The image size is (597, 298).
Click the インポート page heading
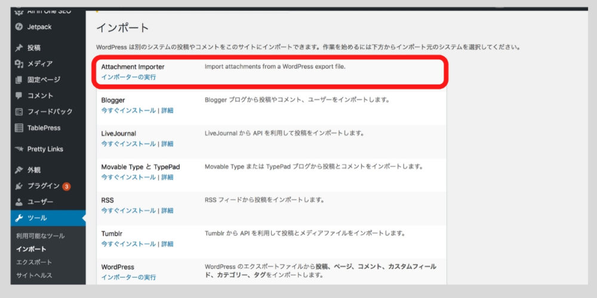[122, 28]
